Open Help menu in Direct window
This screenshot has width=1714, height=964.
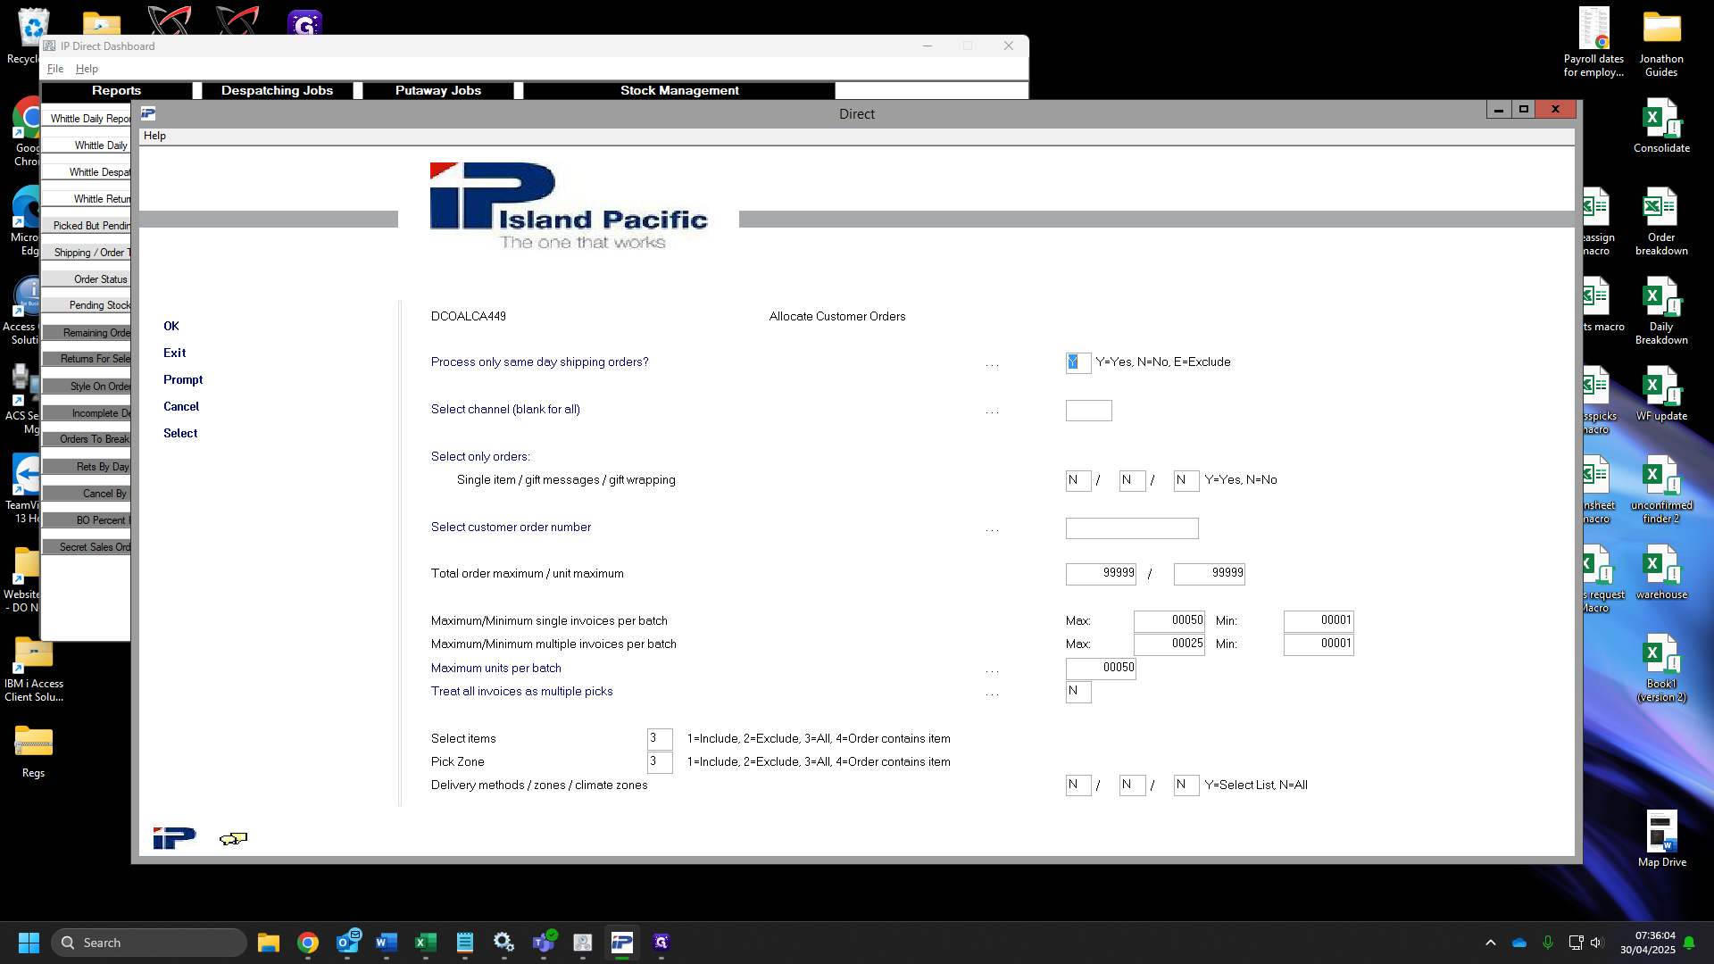(154, 136)
